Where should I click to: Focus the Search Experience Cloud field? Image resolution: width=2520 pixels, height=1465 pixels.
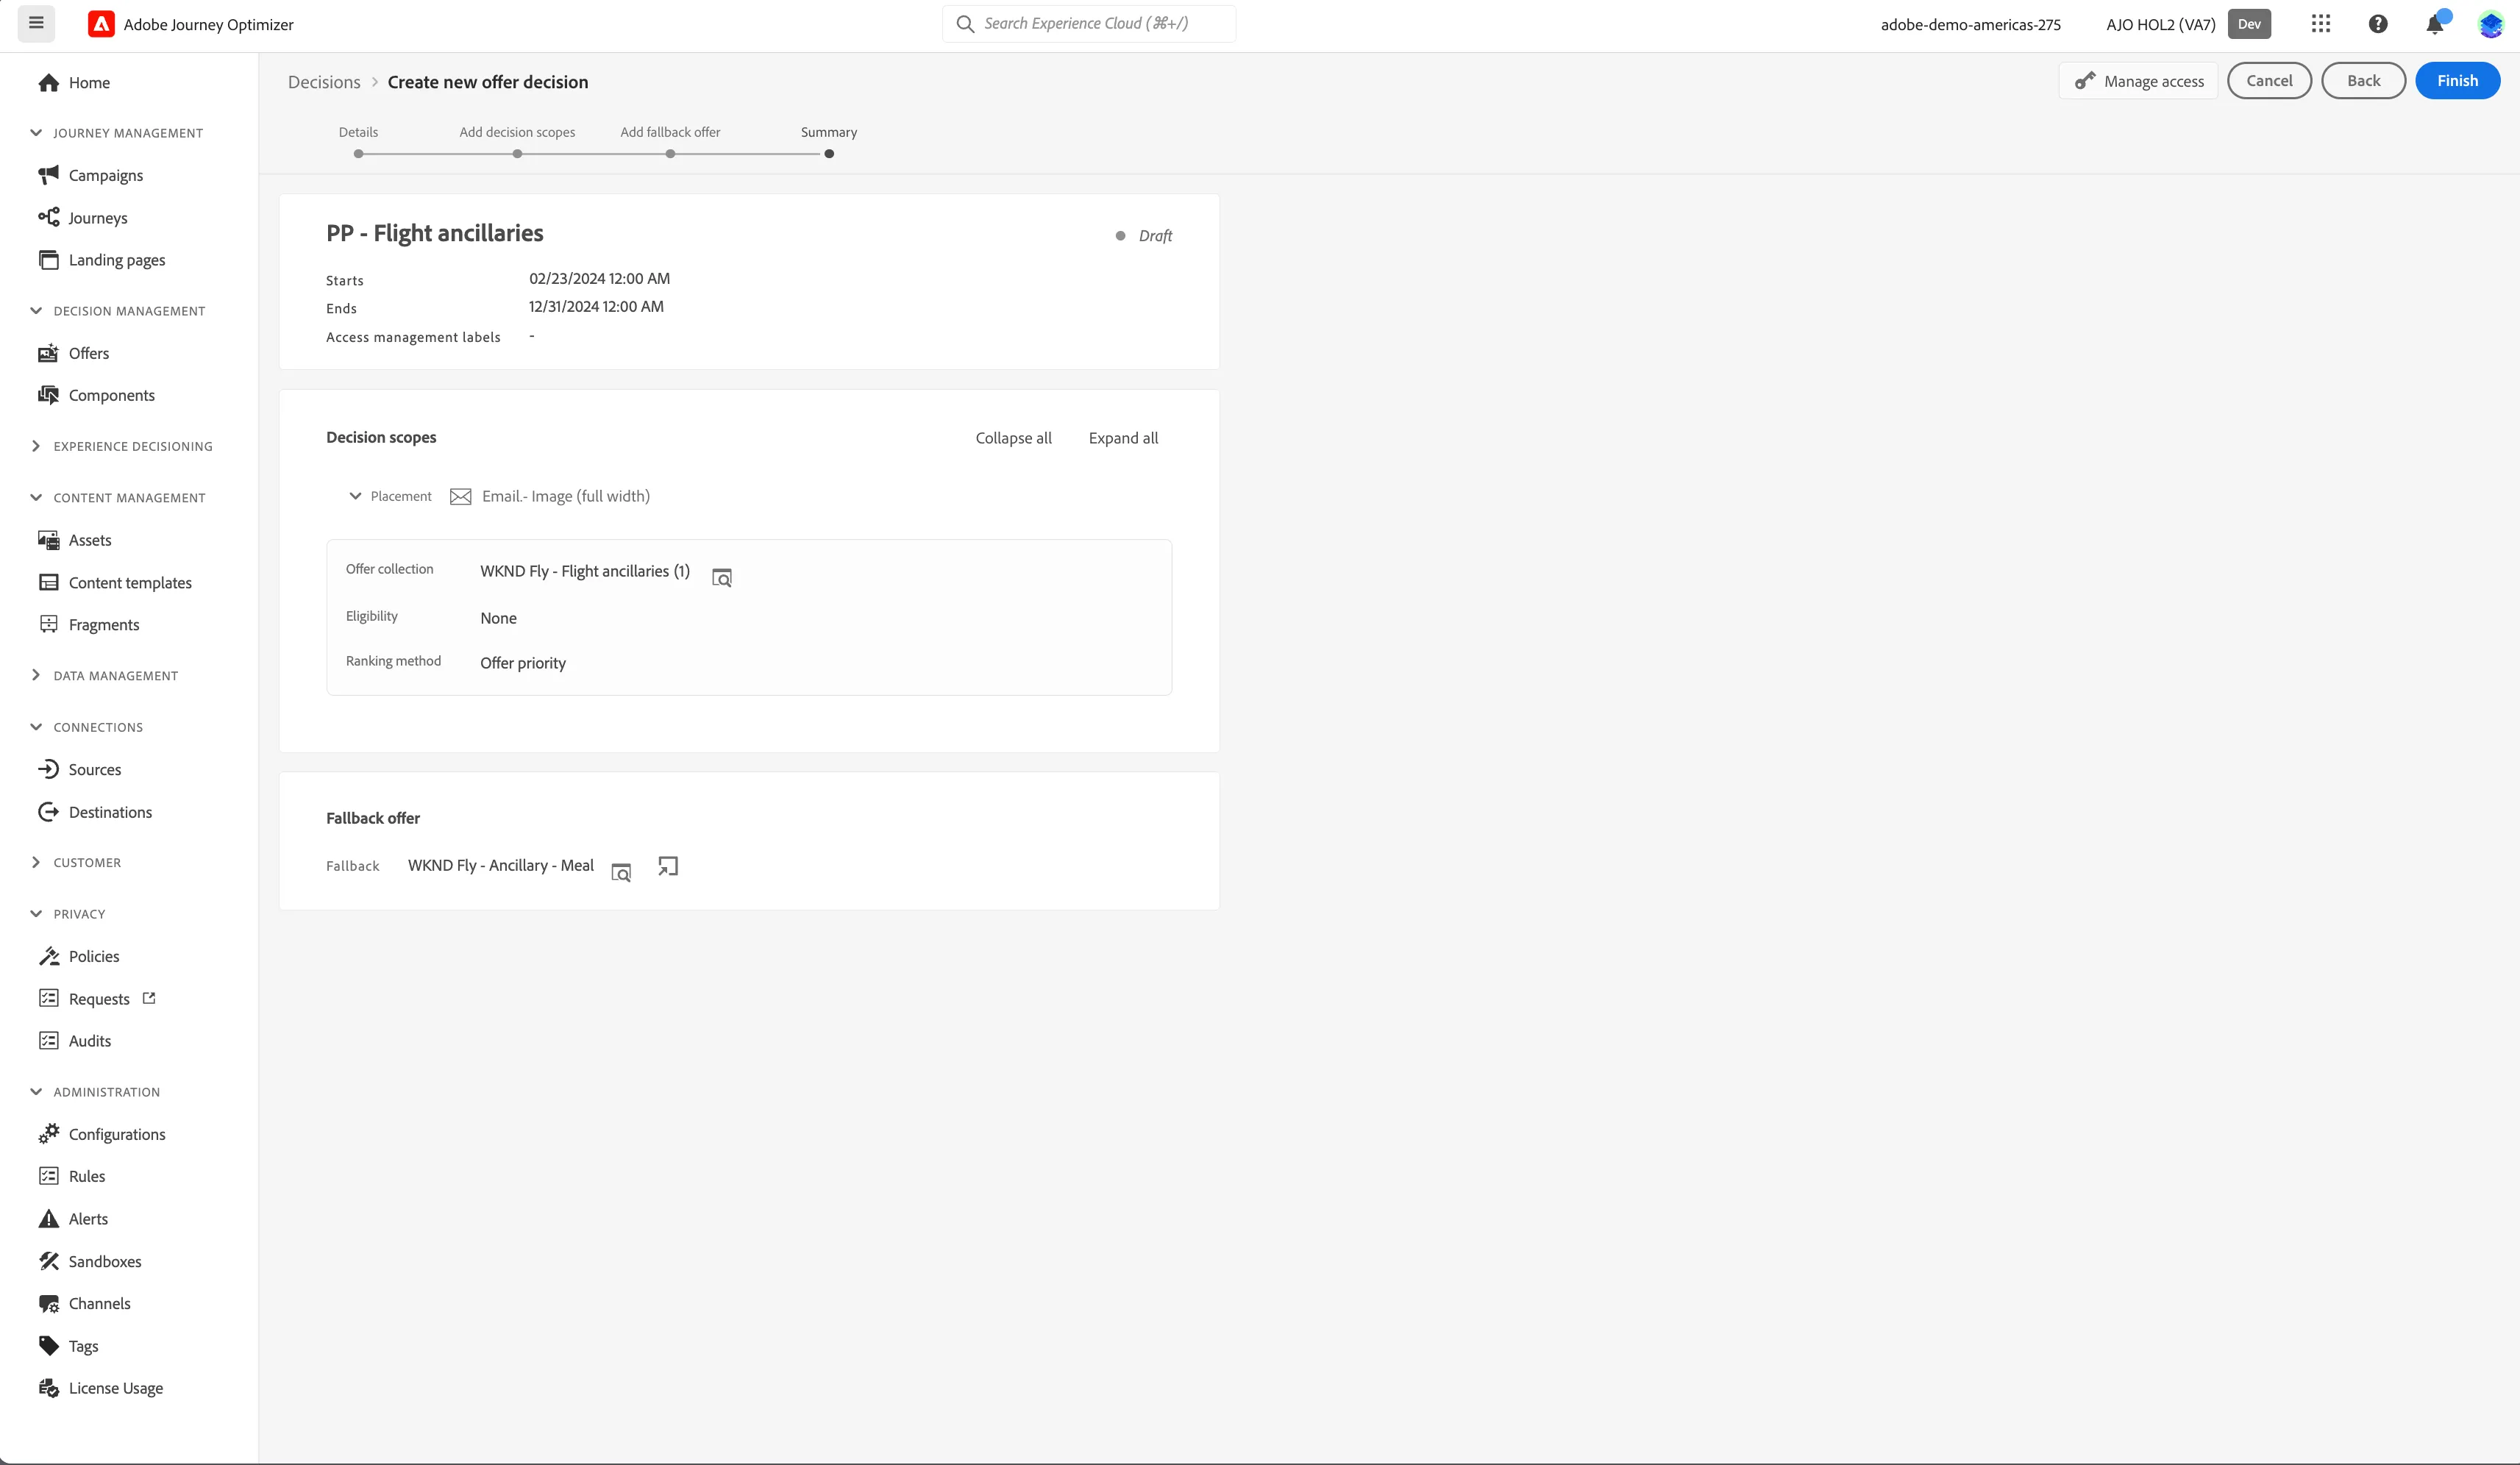(x=1089, y=23)
